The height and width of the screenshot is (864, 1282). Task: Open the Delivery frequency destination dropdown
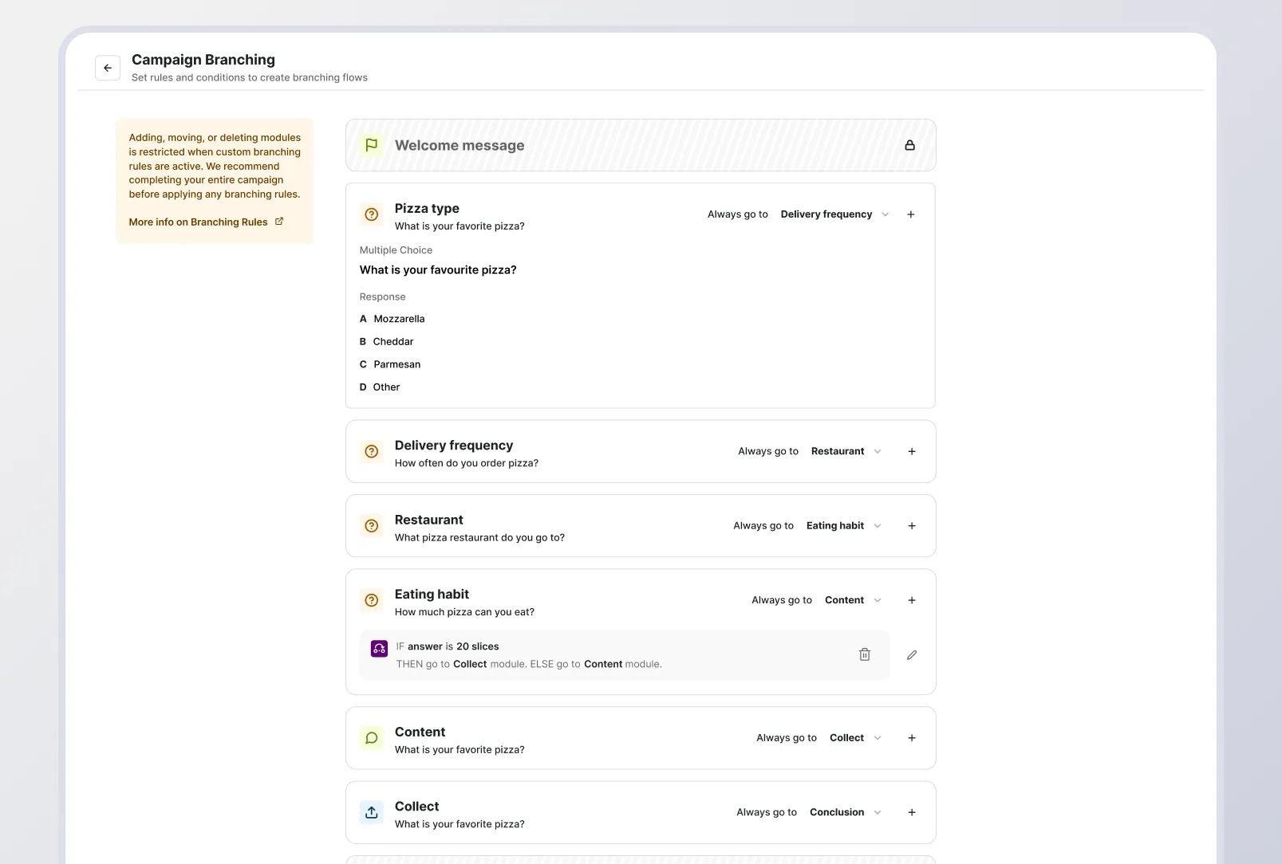pos(835,214)
